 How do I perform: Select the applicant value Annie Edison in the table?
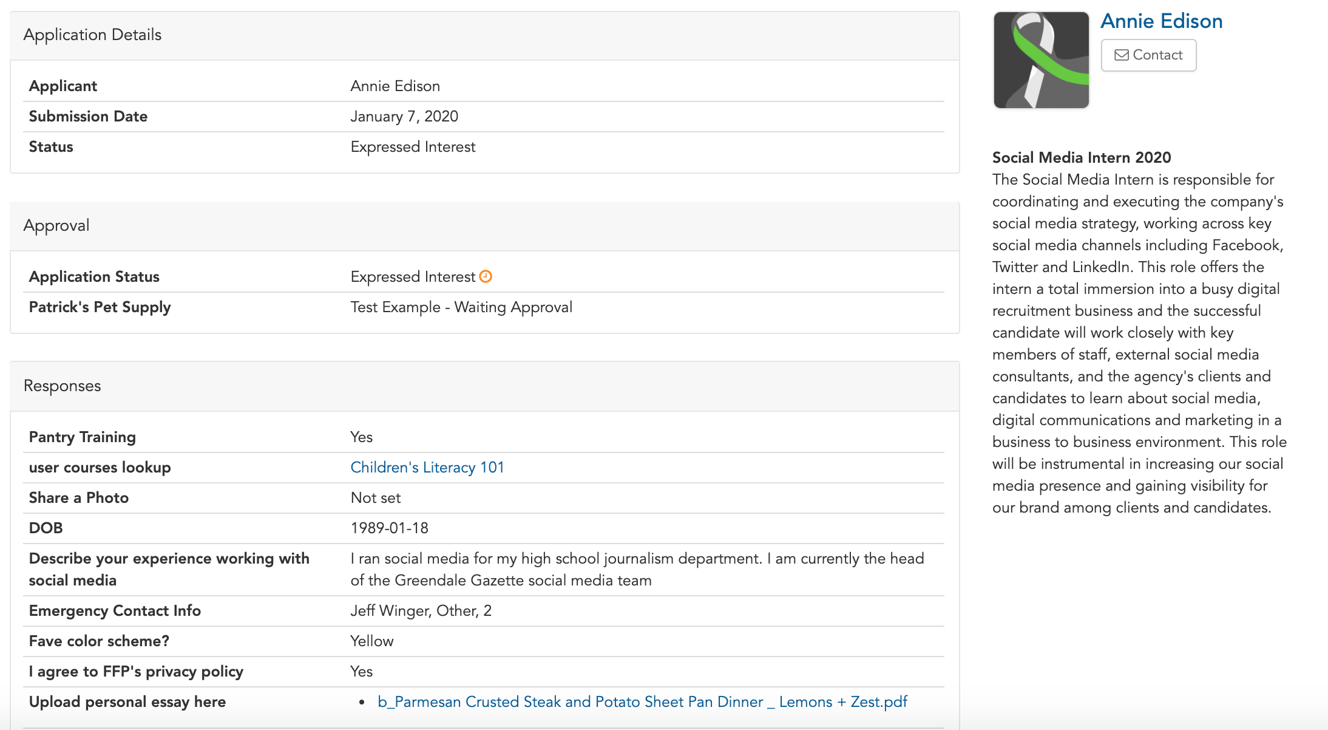[x=395, y=86]
